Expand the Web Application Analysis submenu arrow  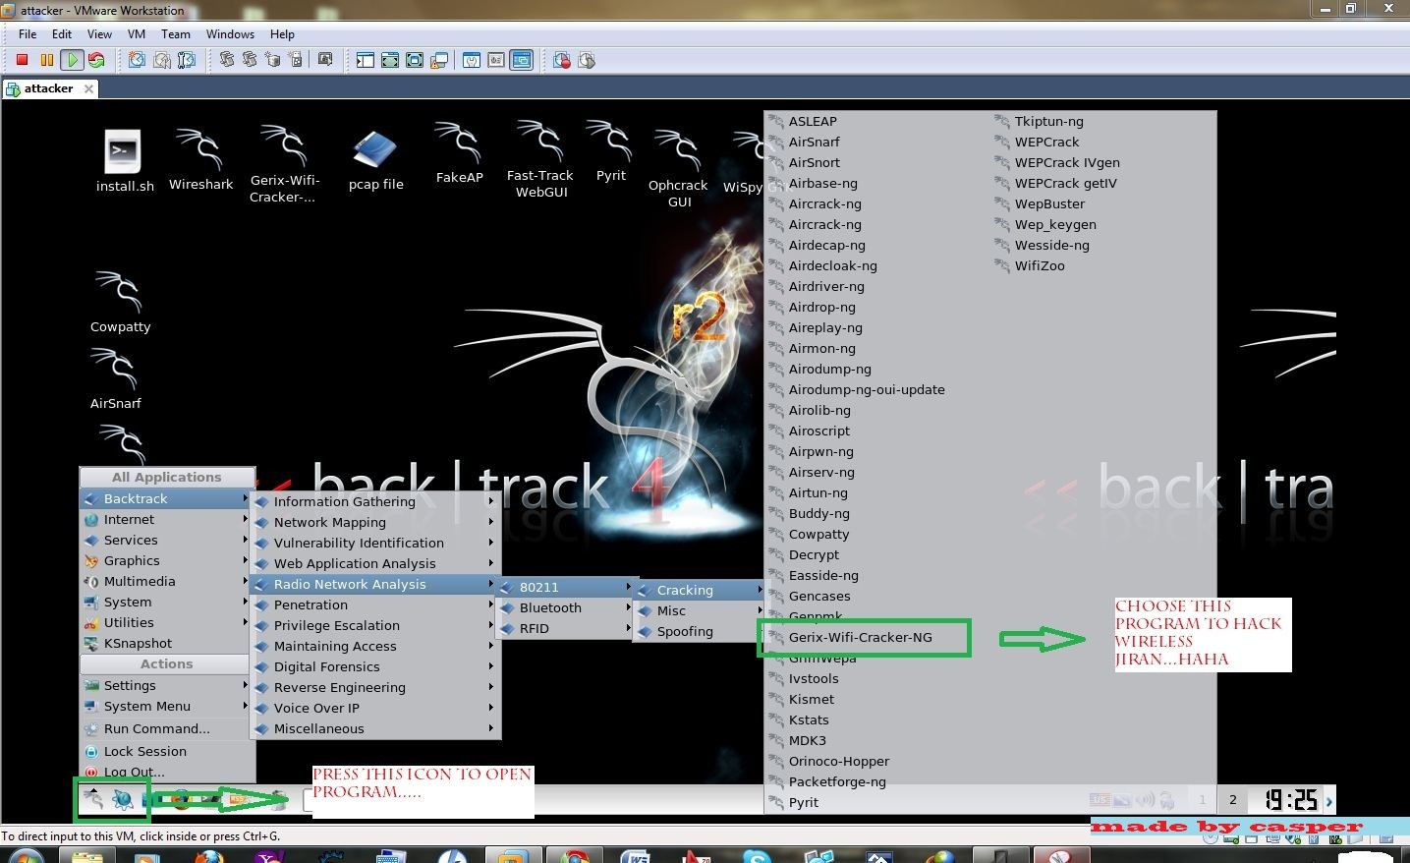click(x=490, y=563)
